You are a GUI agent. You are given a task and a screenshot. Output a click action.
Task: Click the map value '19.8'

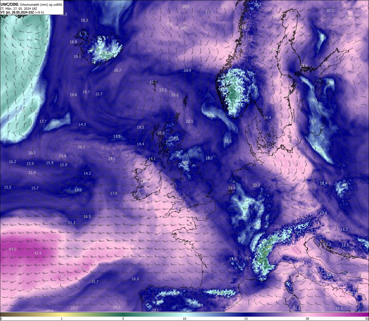pos(73,95)
